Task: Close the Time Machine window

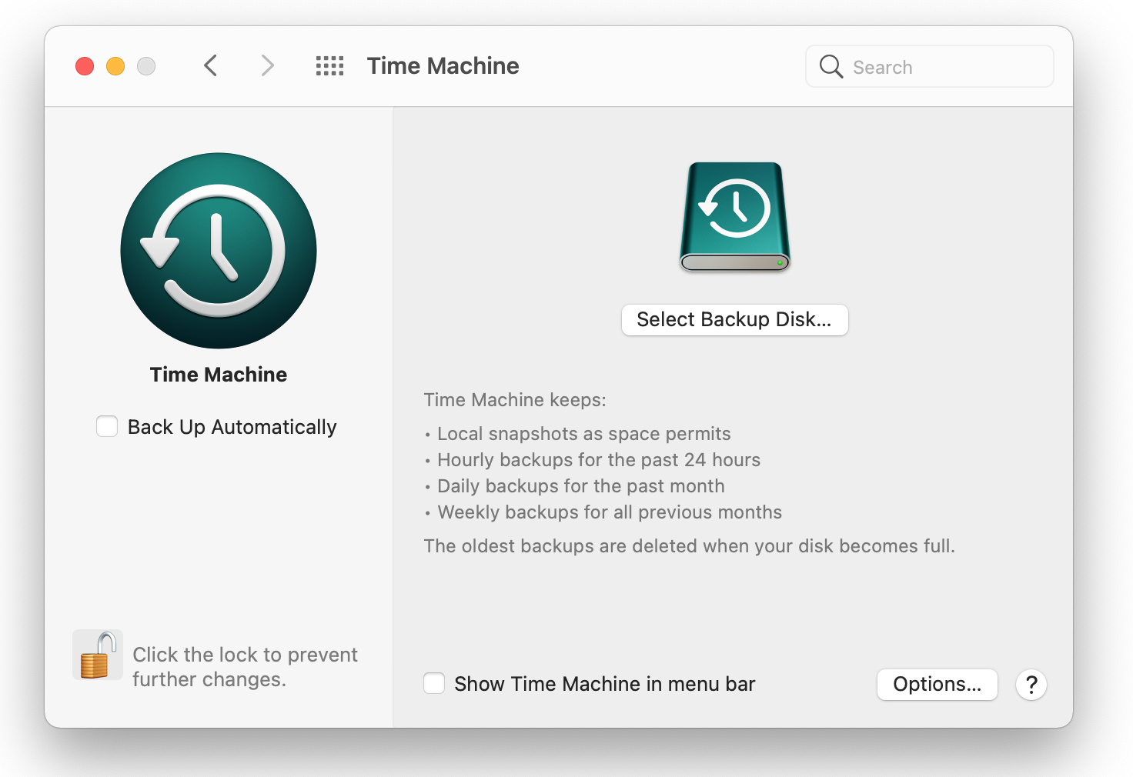Action: (85, 66)
